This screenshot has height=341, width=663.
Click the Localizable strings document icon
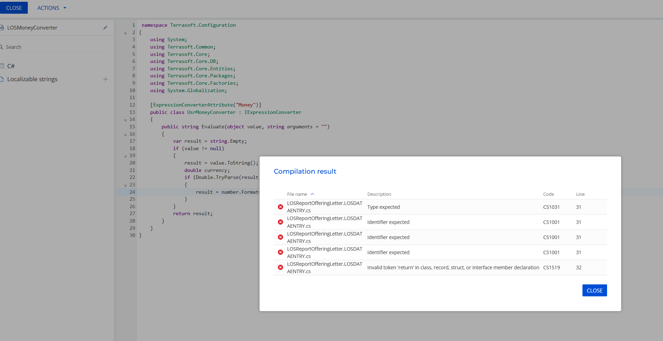click(1, 79)
